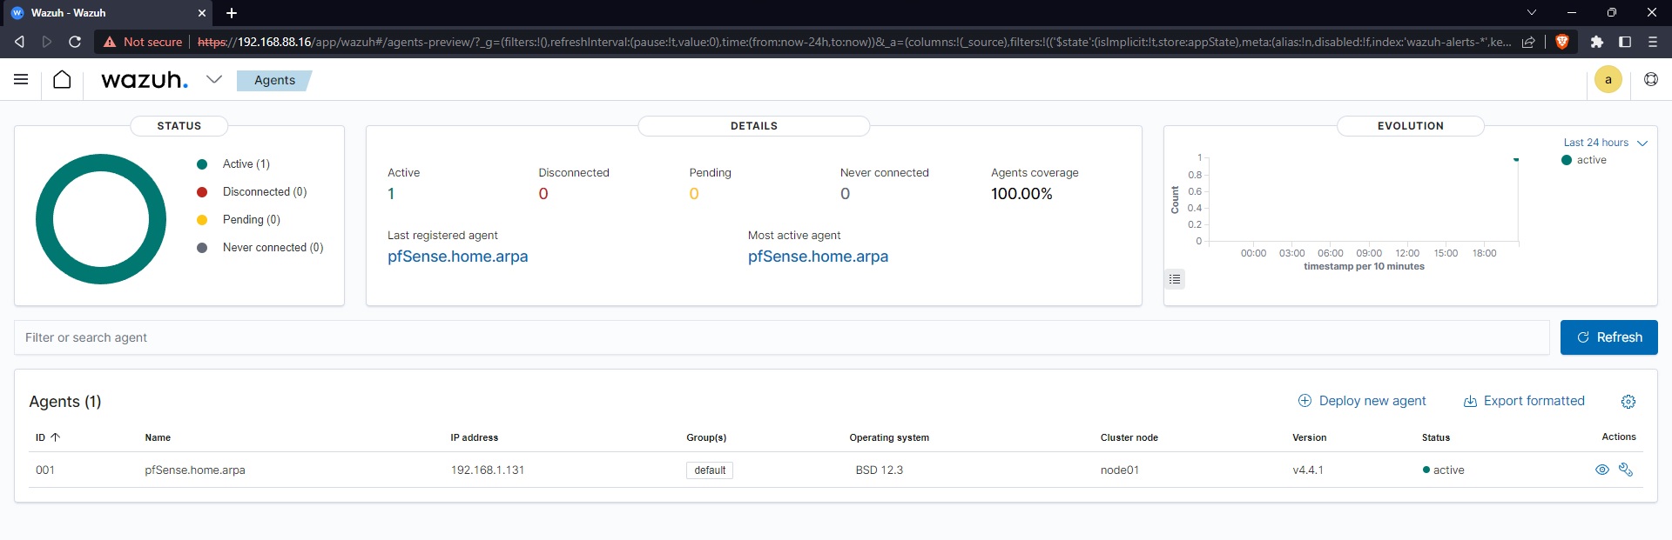This screenshot has width=1672, height=540.
Task: View agent 001 details with eye icon
Action: point(1601,470)
